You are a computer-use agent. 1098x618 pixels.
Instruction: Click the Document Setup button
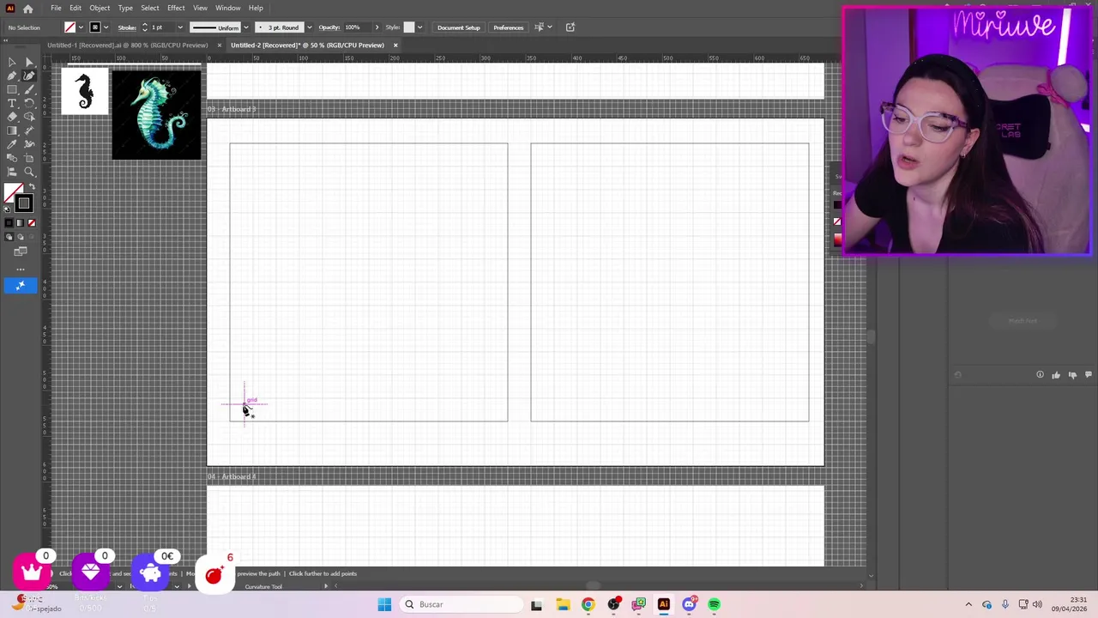click(459, 27)
